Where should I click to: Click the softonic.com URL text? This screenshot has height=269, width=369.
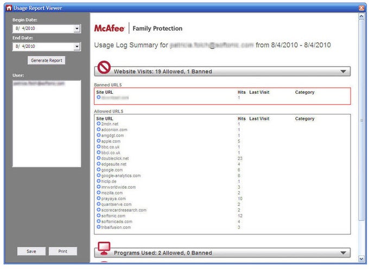[113, 216]
